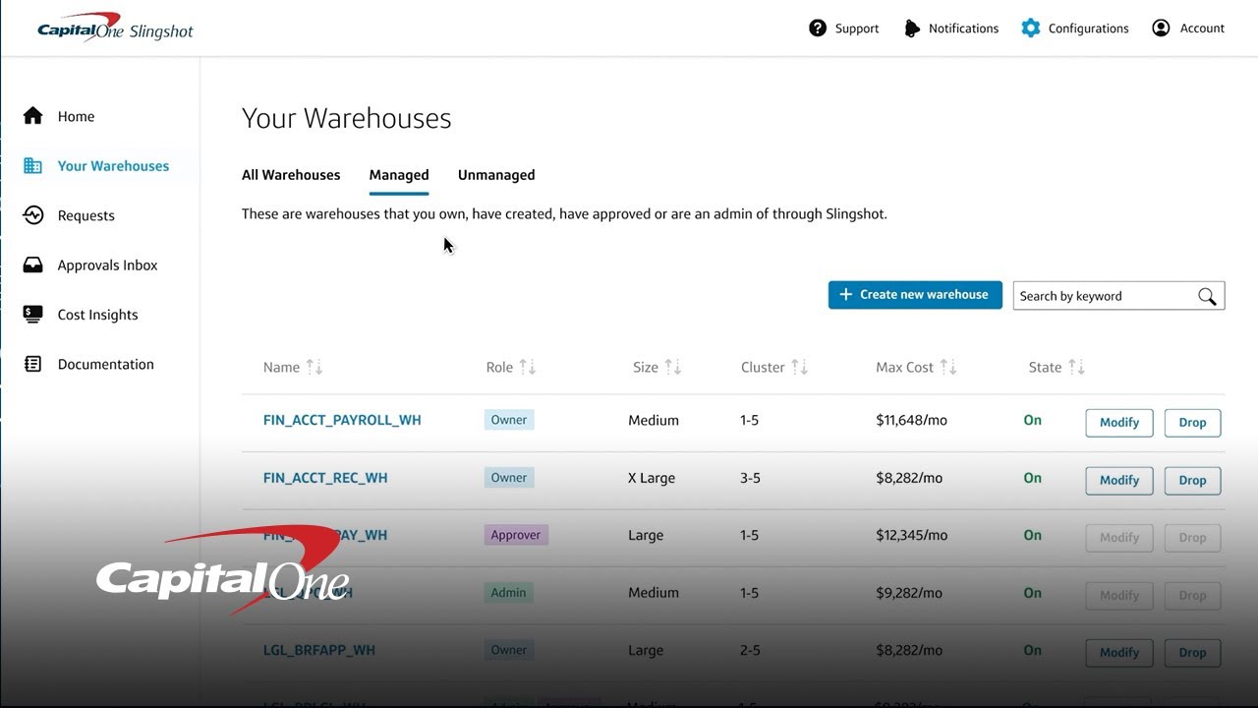Click the Admin role badge

(509, 593)
